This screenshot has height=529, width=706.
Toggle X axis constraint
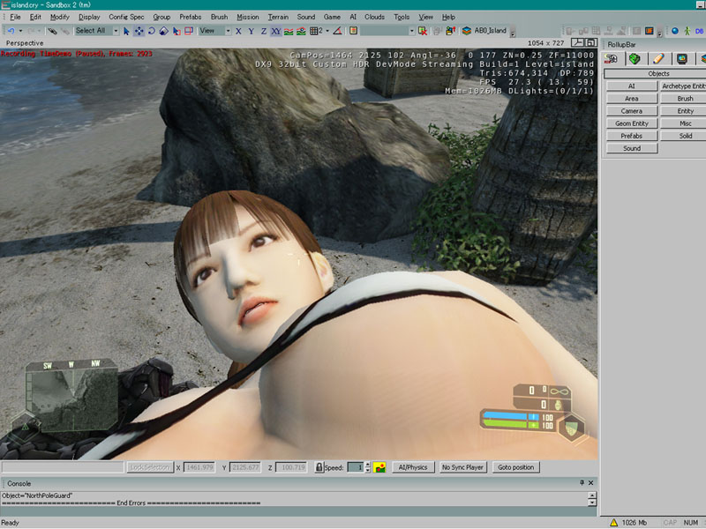point(238,31)
